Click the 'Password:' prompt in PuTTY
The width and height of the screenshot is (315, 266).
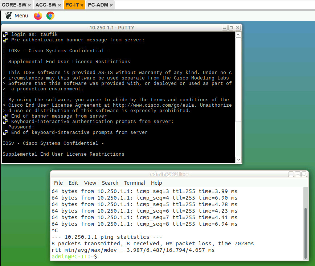coord(21,127)
